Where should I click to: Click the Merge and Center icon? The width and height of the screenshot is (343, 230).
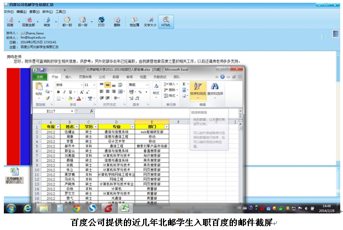point(121,92)
